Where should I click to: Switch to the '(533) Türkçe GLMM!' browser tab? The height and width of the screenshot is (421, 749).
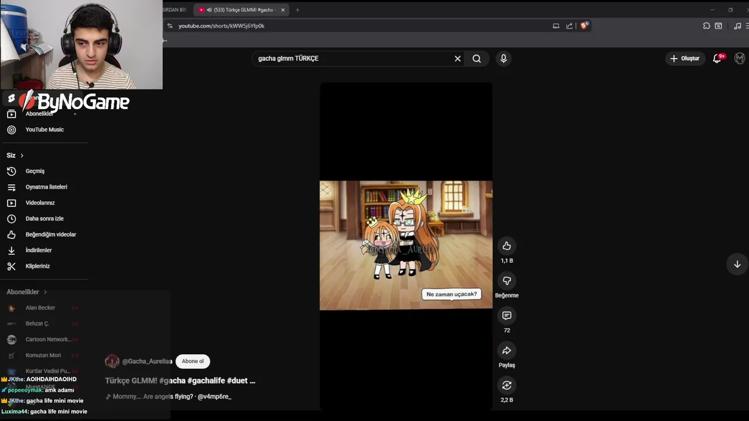tap(240, 10)
